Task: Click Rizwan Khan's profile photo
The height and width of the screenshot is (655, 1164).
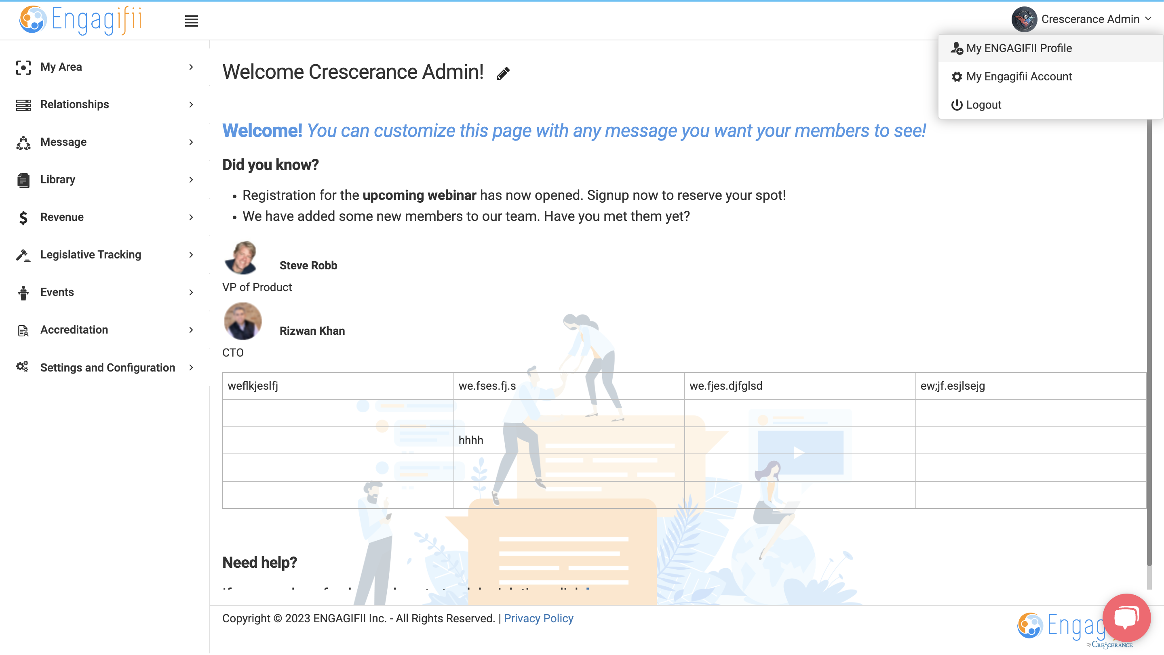Action: [242, 321]
